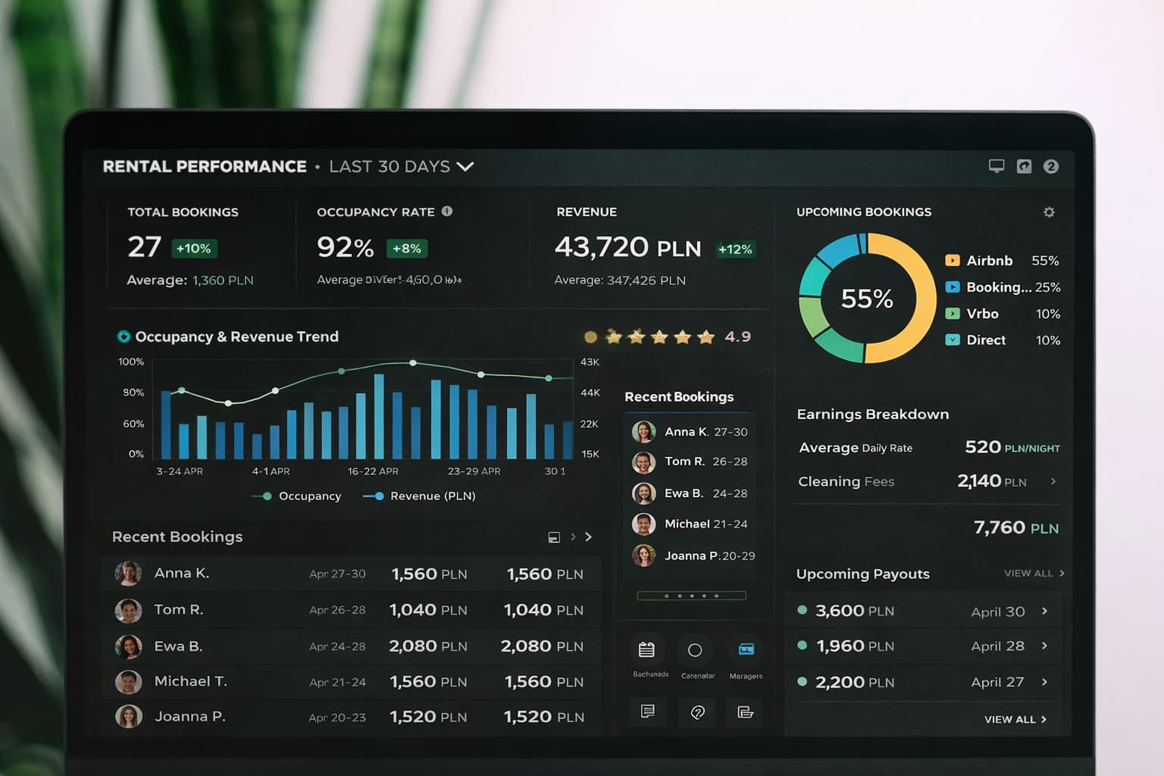
Task: Click the bottom View All link
Action: [x=1015, y=719]
